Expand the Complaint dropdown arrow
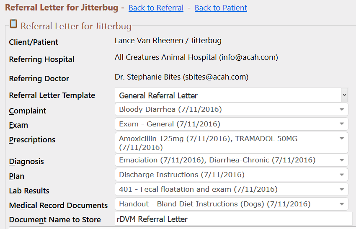The width and height of the screenshot is (356, 229). click(x=342, y=110)
